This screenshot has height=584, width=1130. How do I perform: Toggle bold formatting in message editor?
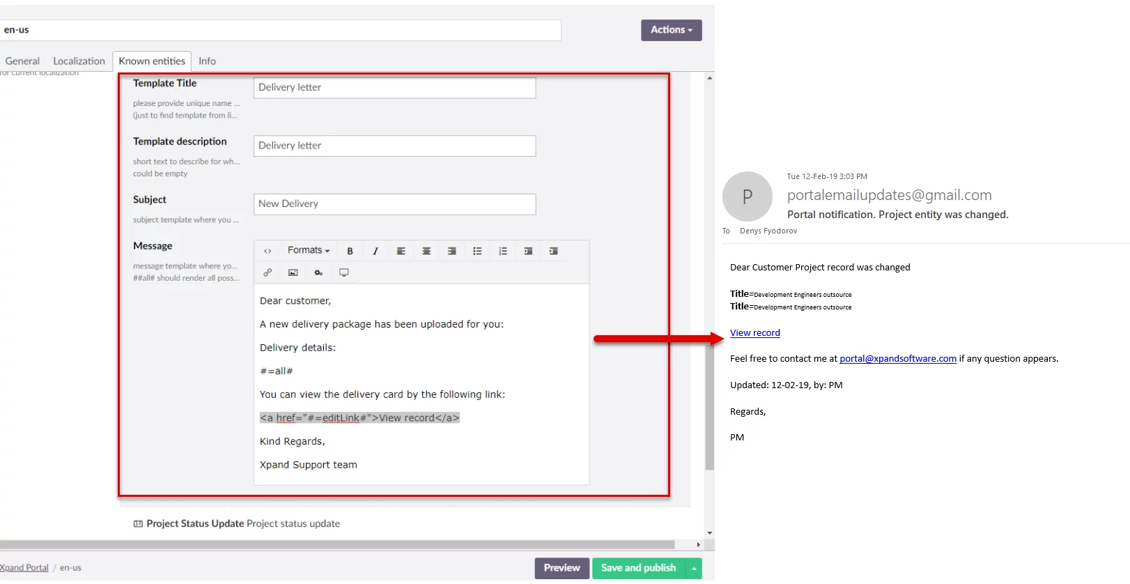coord(350,251)
